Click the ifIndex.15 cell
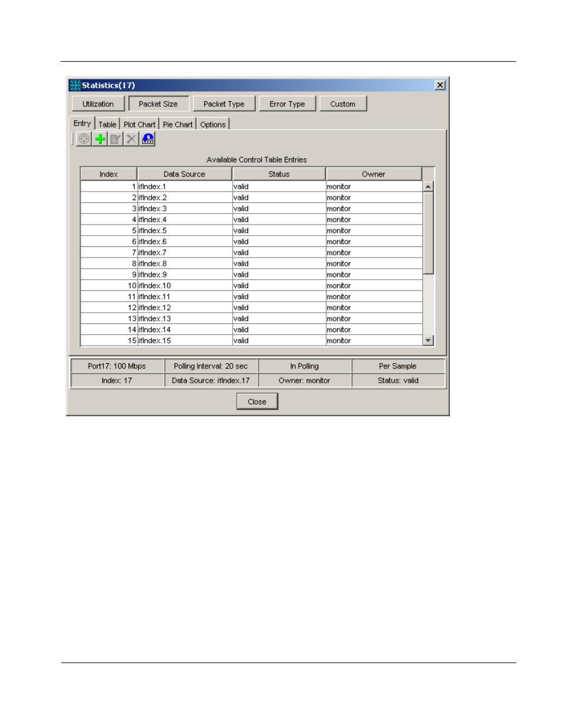Viewport: 561px width, 726px height. (x=185, y=341)
